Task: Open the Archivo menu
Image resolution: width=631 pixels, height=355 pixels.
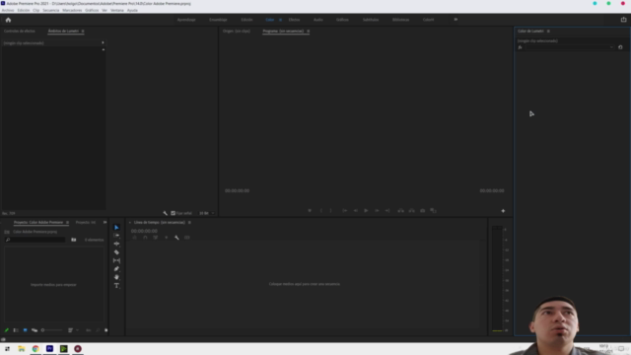Action: click(8, 11)
